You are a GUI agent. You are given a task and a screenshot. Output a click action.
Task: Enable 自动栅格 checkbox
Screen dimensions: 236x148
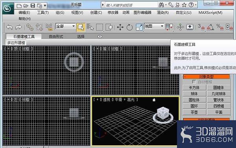coord(194,82)
